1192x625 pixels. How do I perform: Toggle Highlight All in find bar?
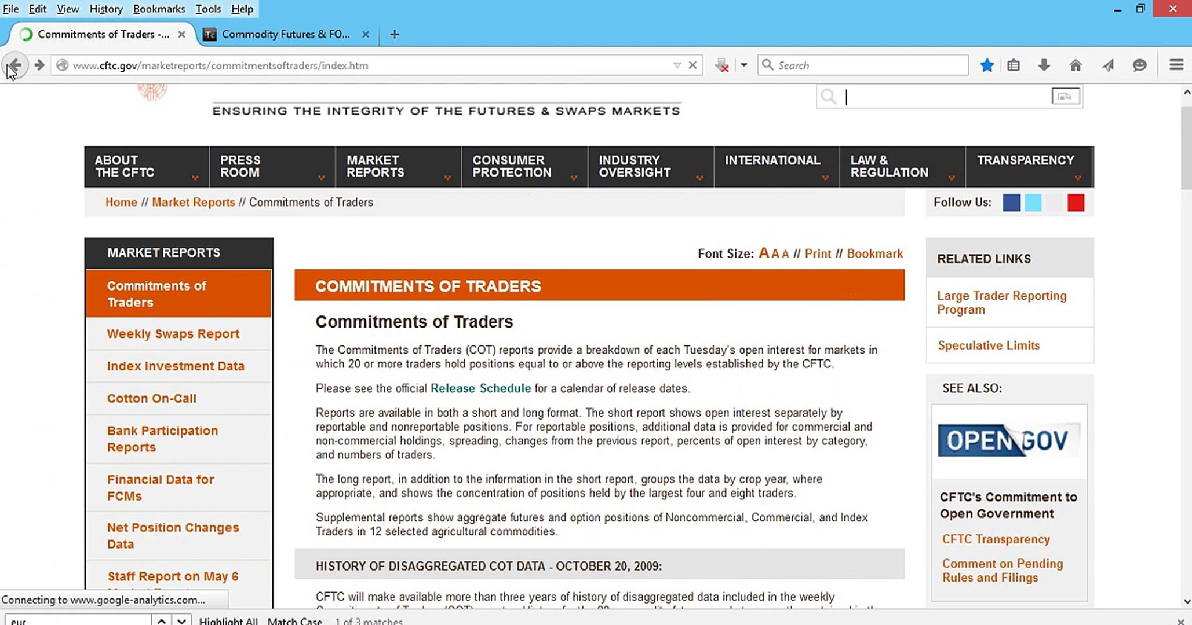(228, 620)
